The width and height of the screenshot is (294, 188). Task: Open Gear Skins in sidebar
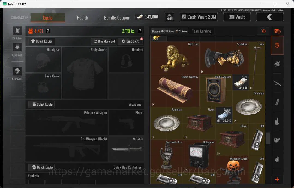17,71
